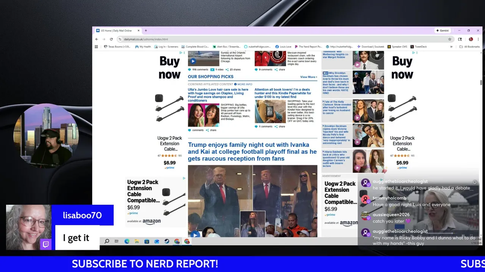The height and width of the screenshot is (272, 485).
Task: Open File Explorer from the taskbar
Action: coord(136,241)
